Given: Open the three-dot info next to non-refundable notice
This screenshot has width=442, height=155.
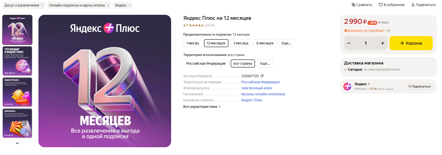Looking at the screenshot, I should click(388, 31).
